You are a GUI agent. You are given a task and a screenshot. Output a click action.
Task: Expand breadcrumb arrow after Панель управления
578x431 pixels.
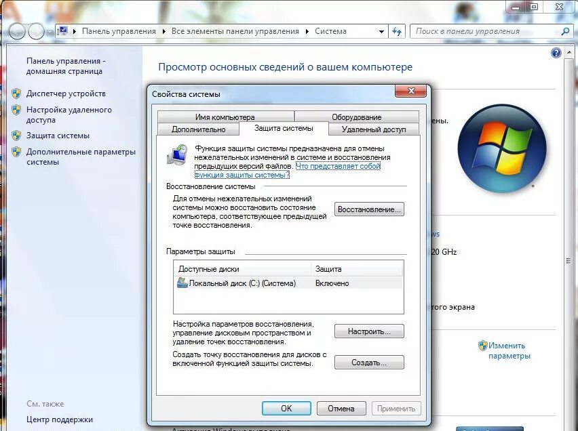coord(164,31)
